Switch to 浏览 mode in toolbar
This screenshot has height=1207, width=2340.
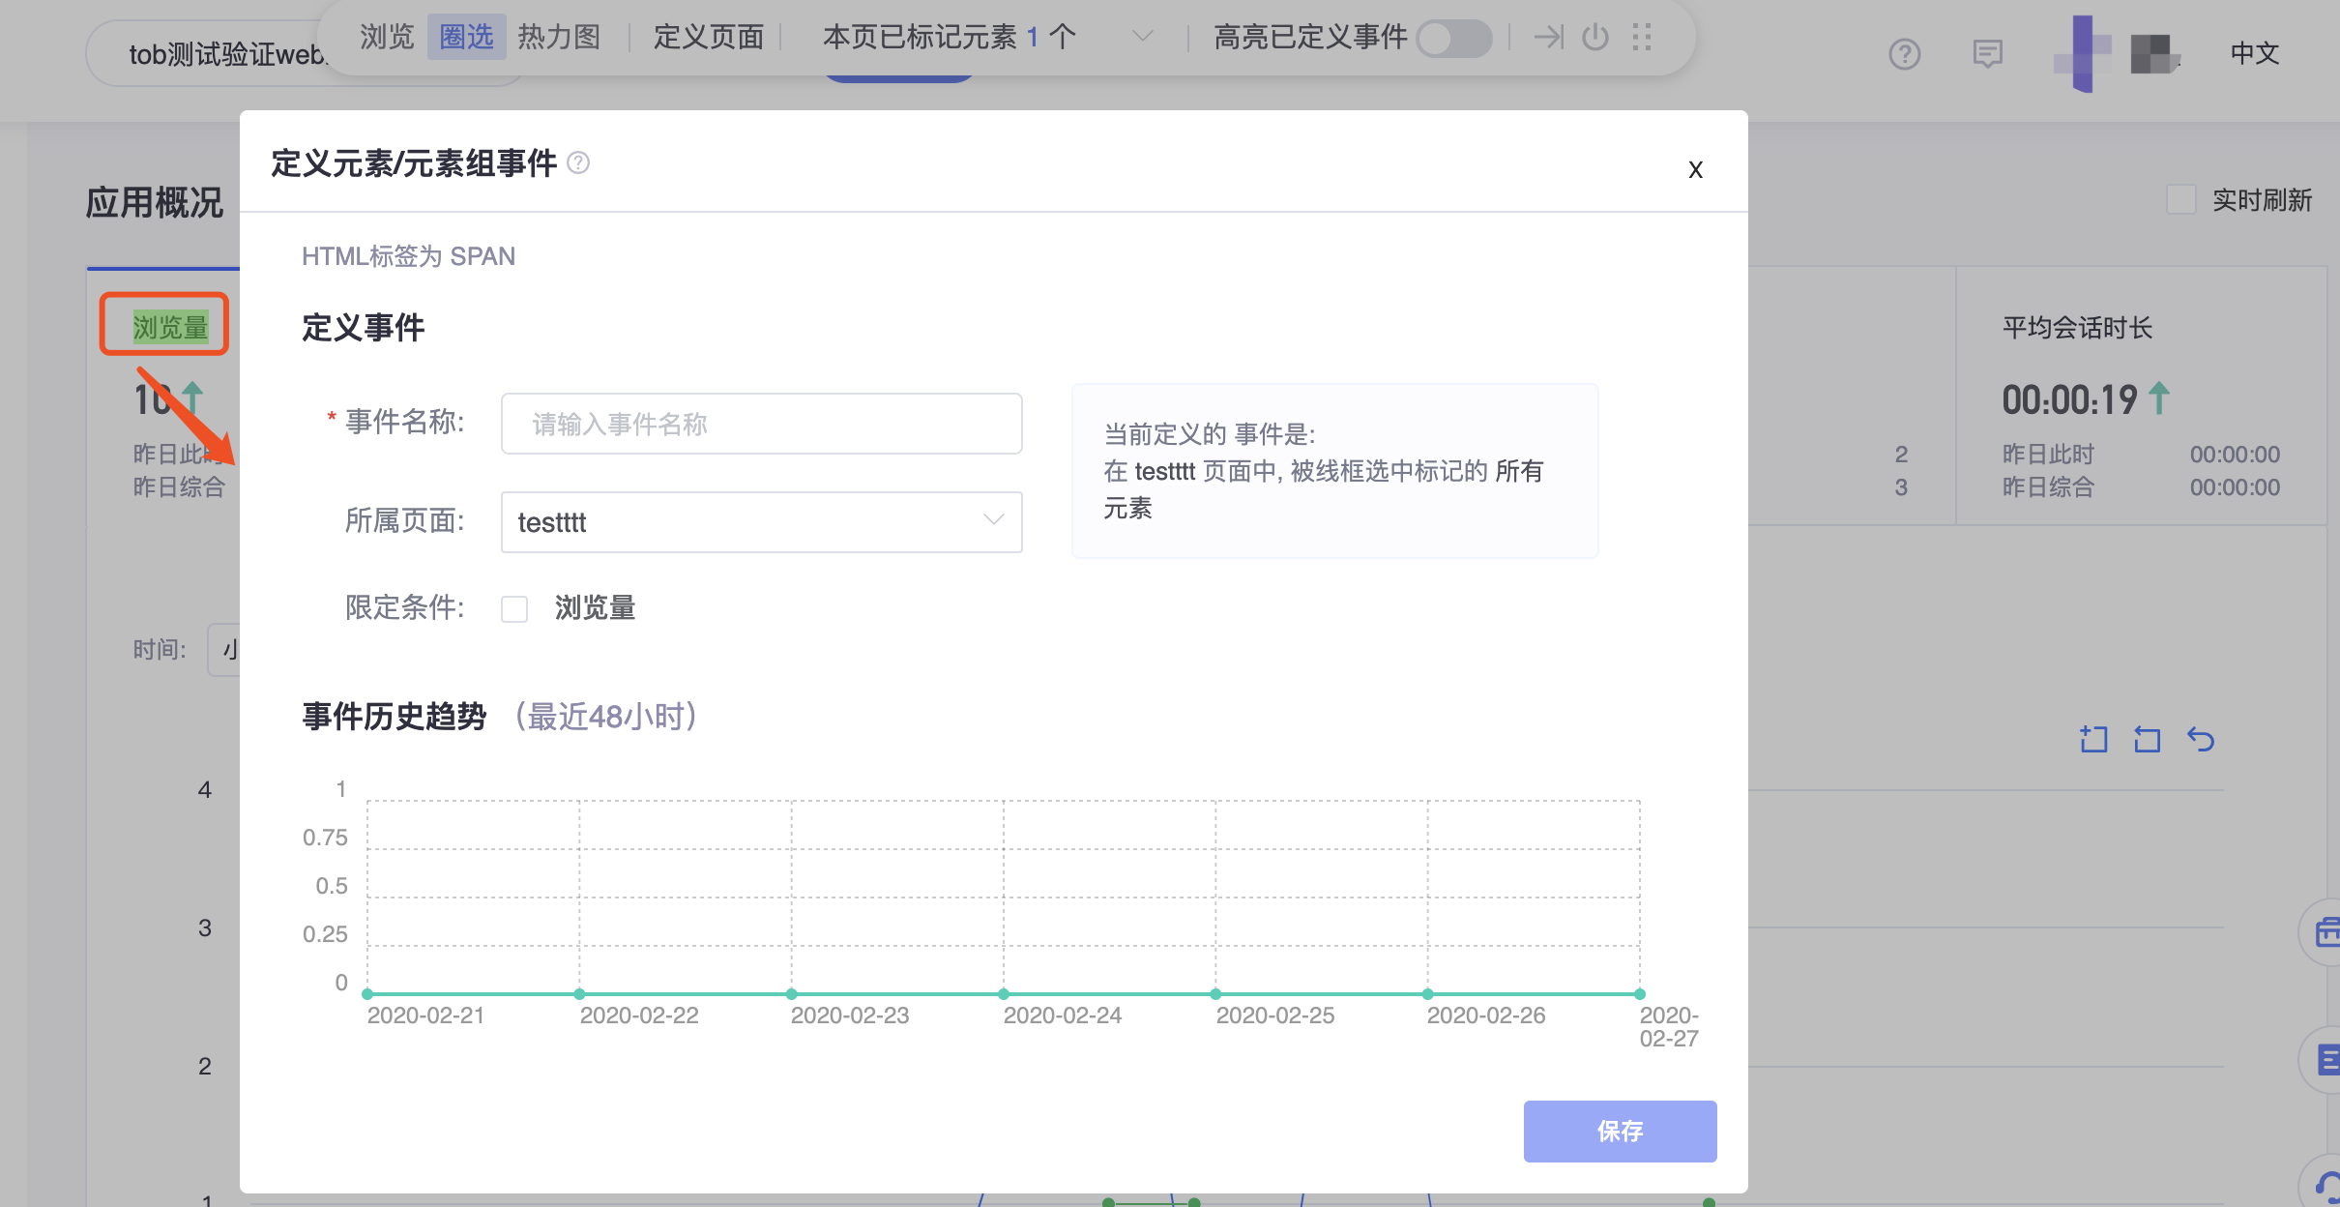[387, 37]
